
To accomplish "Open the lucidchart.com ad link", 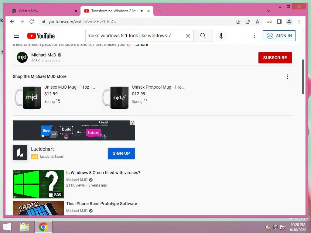I will [52, 156].
